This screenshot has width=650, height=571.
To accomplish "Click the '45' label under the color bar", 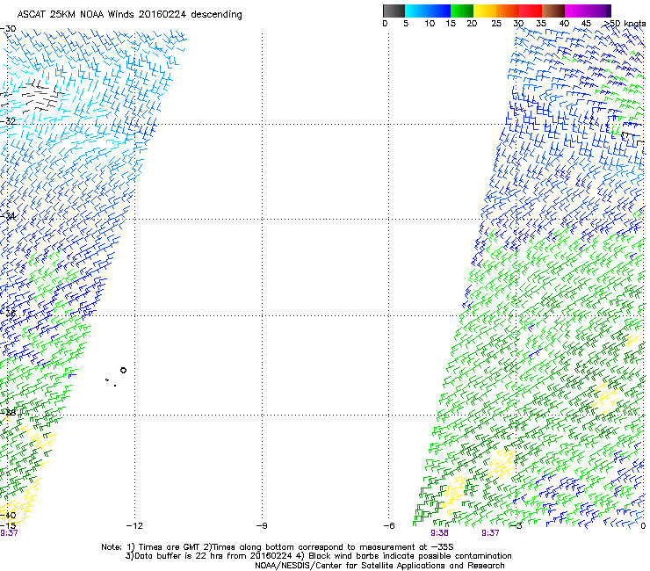I will [x=586, y=24].
